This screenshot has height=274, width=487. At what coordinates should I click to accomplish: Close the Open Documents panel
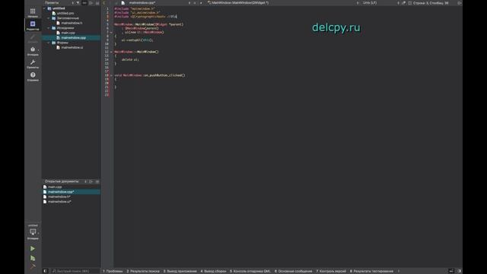pyautogui.click(x=97, y=181)
